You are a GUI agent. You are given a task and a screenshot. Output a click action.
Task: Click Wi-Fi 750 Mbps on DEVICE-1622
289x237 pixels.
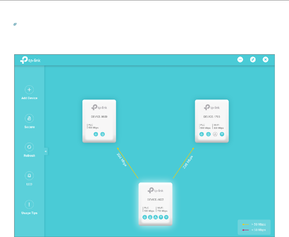point(162,209)
